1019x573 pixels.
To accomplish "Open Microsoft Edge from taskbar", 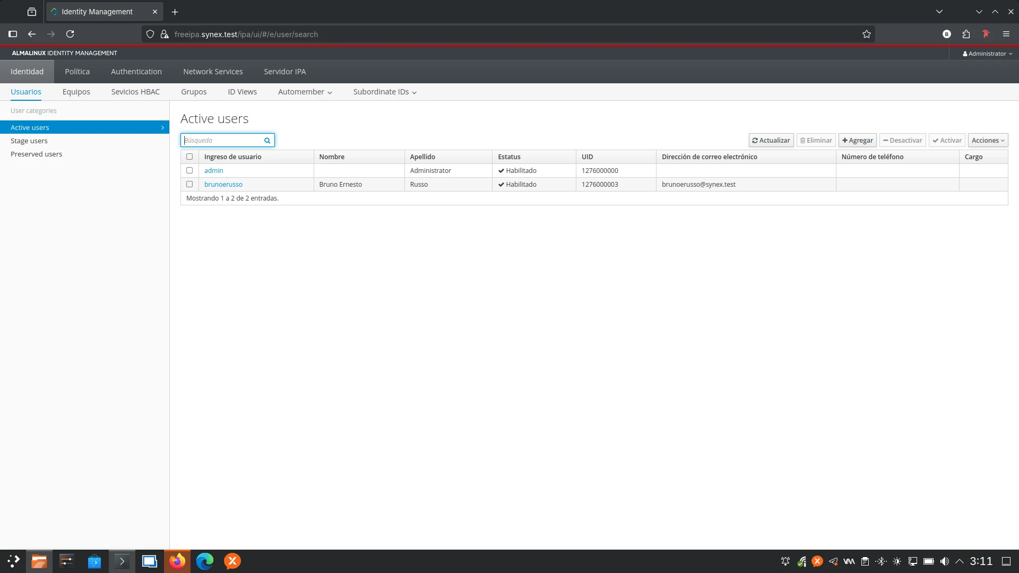I will point(205,561).
